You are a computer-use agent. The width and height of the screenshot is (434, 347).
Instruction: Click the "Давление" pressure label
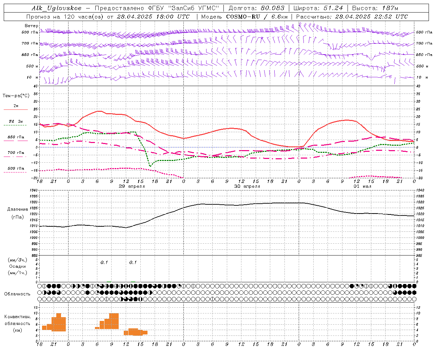pyautogui.click(x=18, y=209)
